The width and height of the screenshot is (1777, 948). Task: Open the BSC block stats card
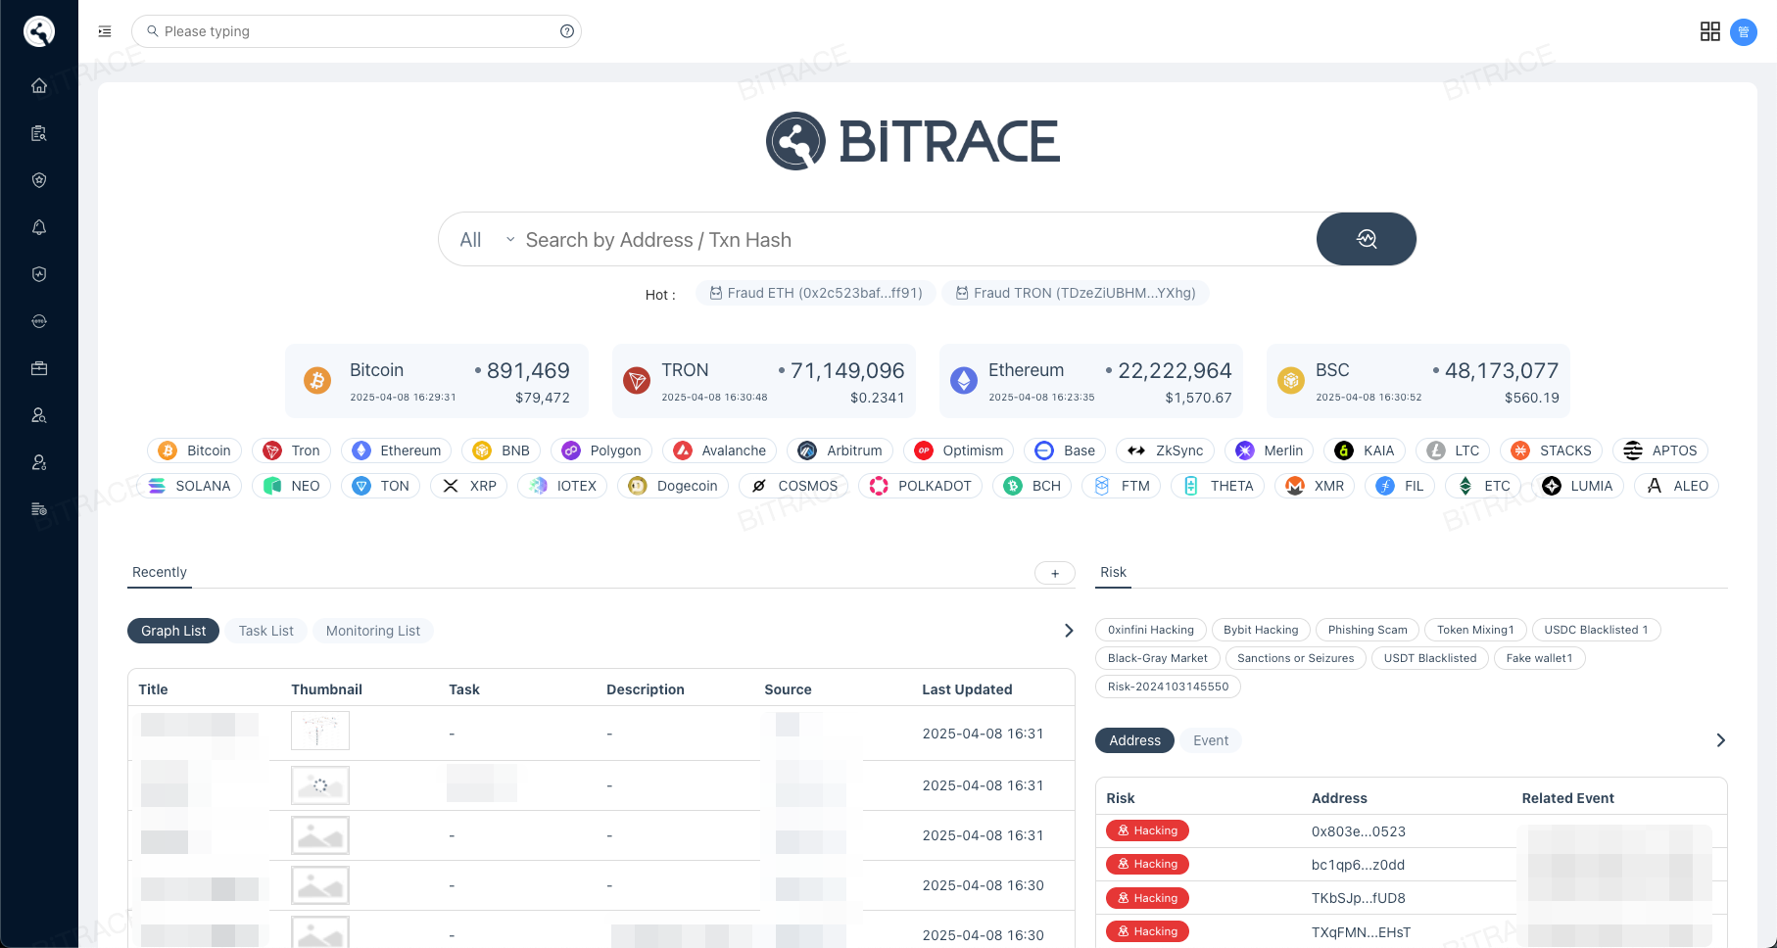pyautogui.click(x=1418, y=381)
